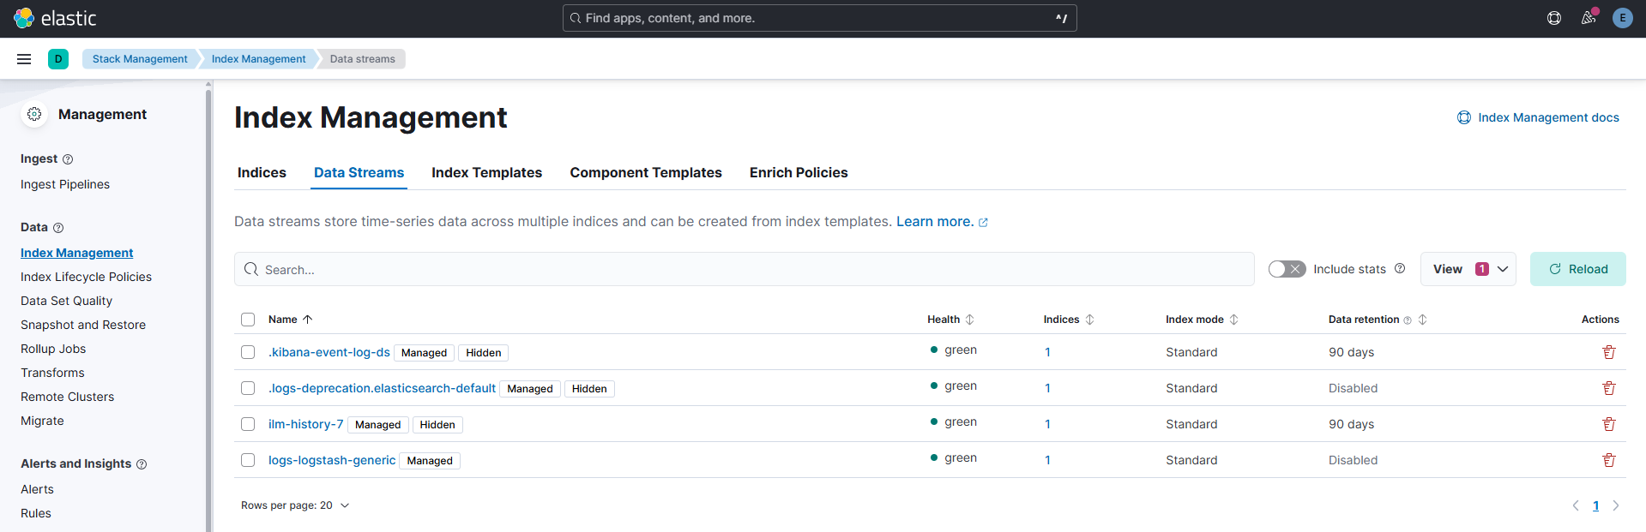
Task: Toggle the Include stats switch
Action: (x=1287, y=269)
